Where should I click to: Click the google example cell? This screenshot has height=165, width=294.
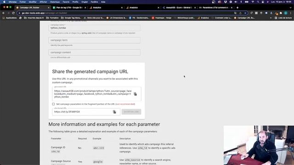[98, 162]
